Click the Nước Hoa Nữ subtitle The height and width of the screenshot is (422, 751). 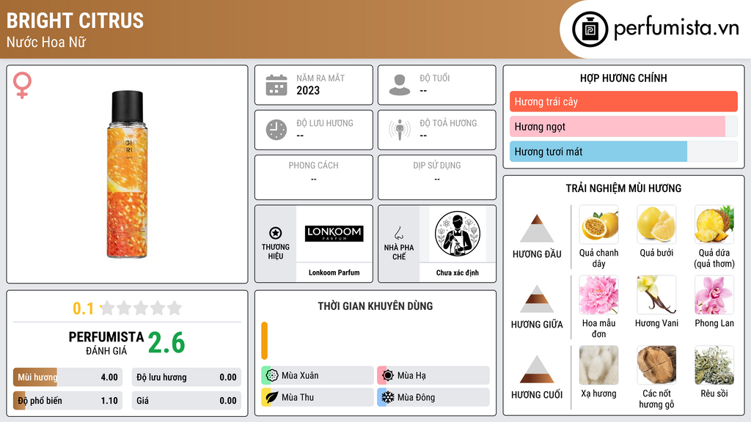pos(46,42)
